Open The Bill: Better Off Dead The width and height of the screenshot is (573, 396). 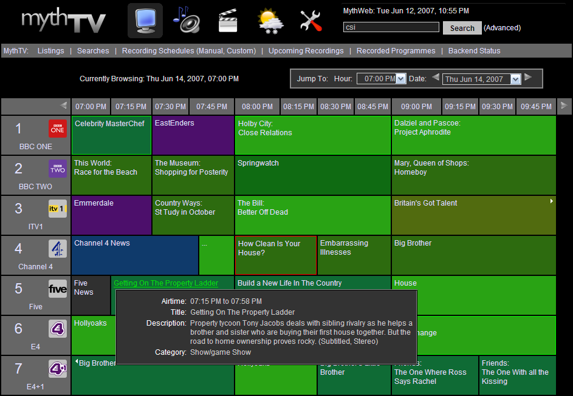[313, 215]
